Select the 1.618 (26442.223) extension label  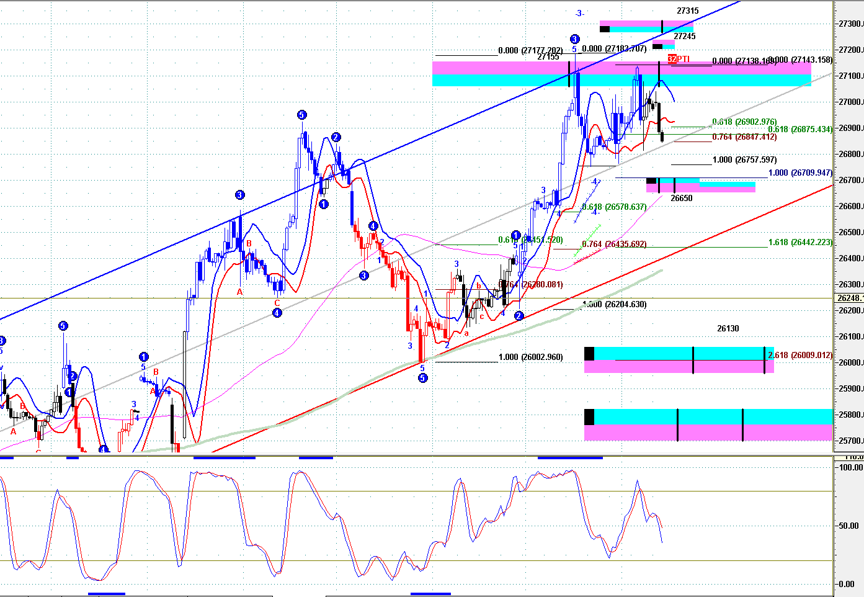point(800,243)
